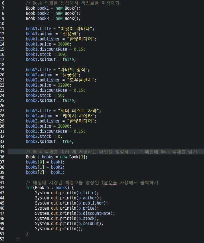Click book1.discountRate assignment
Viewport: 204px width, 243px height.
point(55,49)
